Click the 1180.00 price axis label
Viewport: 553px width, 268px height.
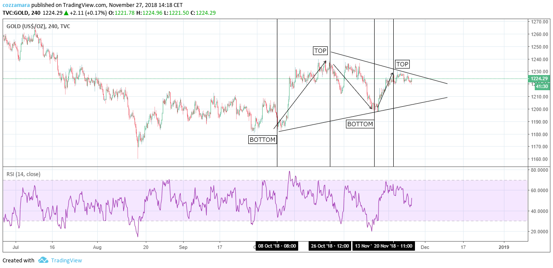point(540,134)
